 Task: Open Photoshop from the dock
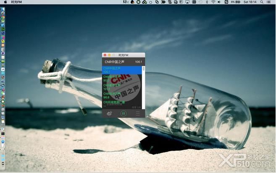3,33
